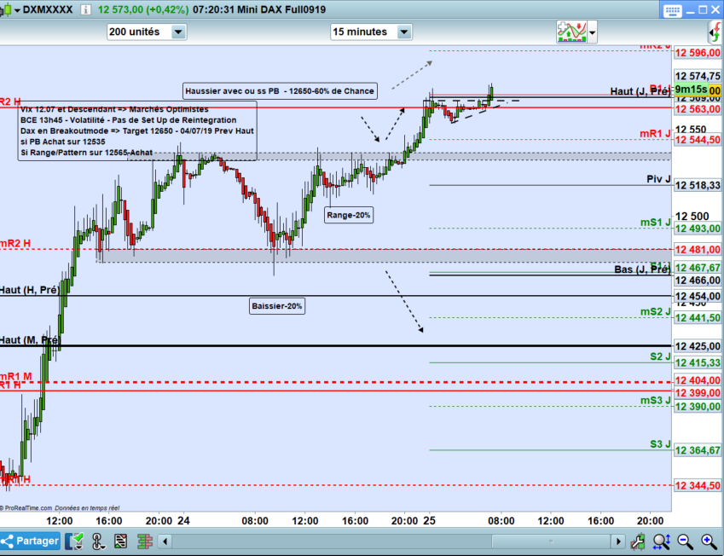Click the scrollbar right arrow
Screen dimensions: 724x556
tap(617, 542)
